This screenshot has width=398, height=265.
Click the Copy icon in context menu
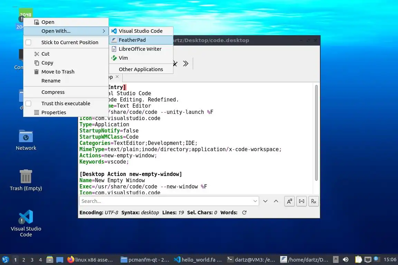pos(37,63)
